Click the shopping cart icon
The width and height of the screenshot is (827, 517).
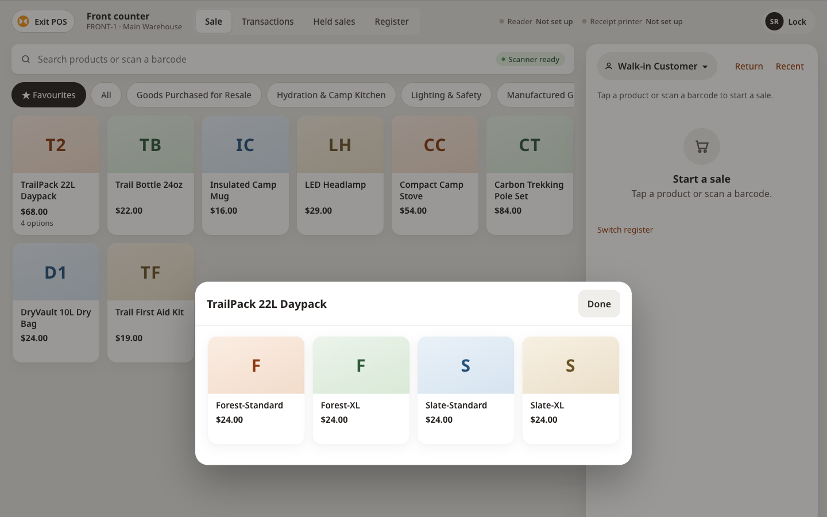pyautogui.click(x=701, y=146)
